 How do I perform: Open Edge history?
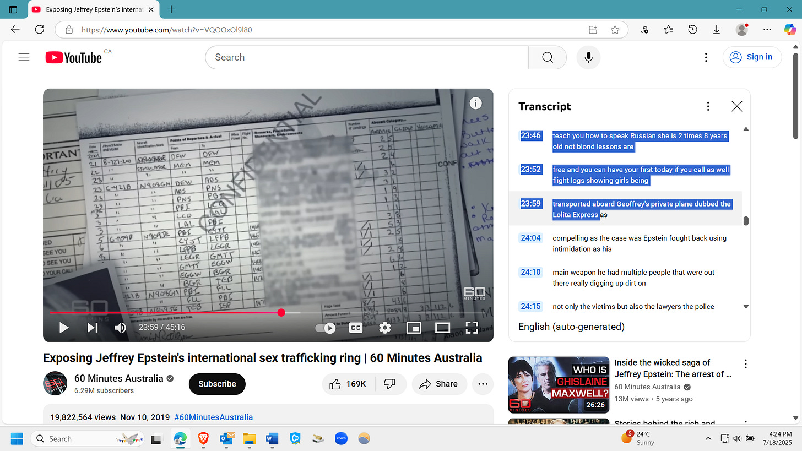tap(693, 30)
